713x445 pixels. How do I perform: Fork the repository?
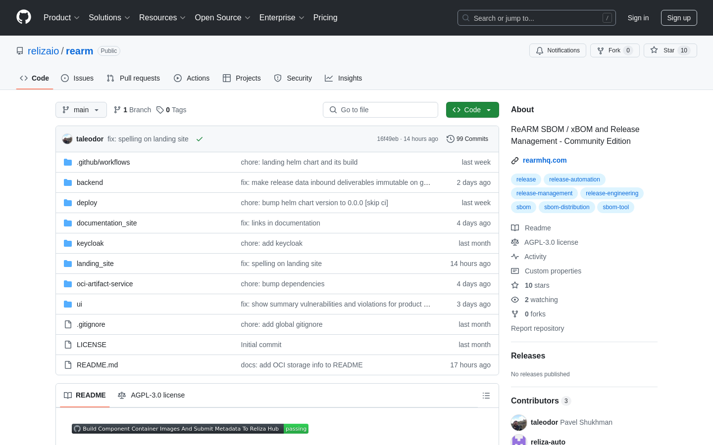click(615, 50)
